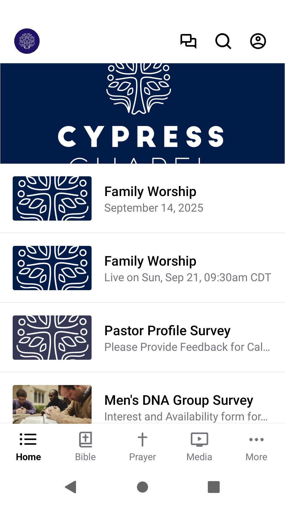Tap the search magnifier icon
Viewport: 285px width, 506px height.
[223, 41]
